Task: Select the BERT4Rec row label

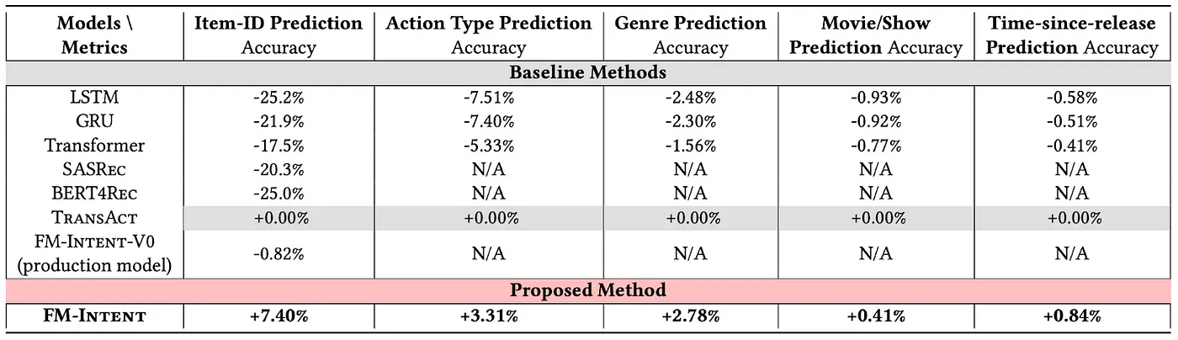Action: tap(94, 194)
